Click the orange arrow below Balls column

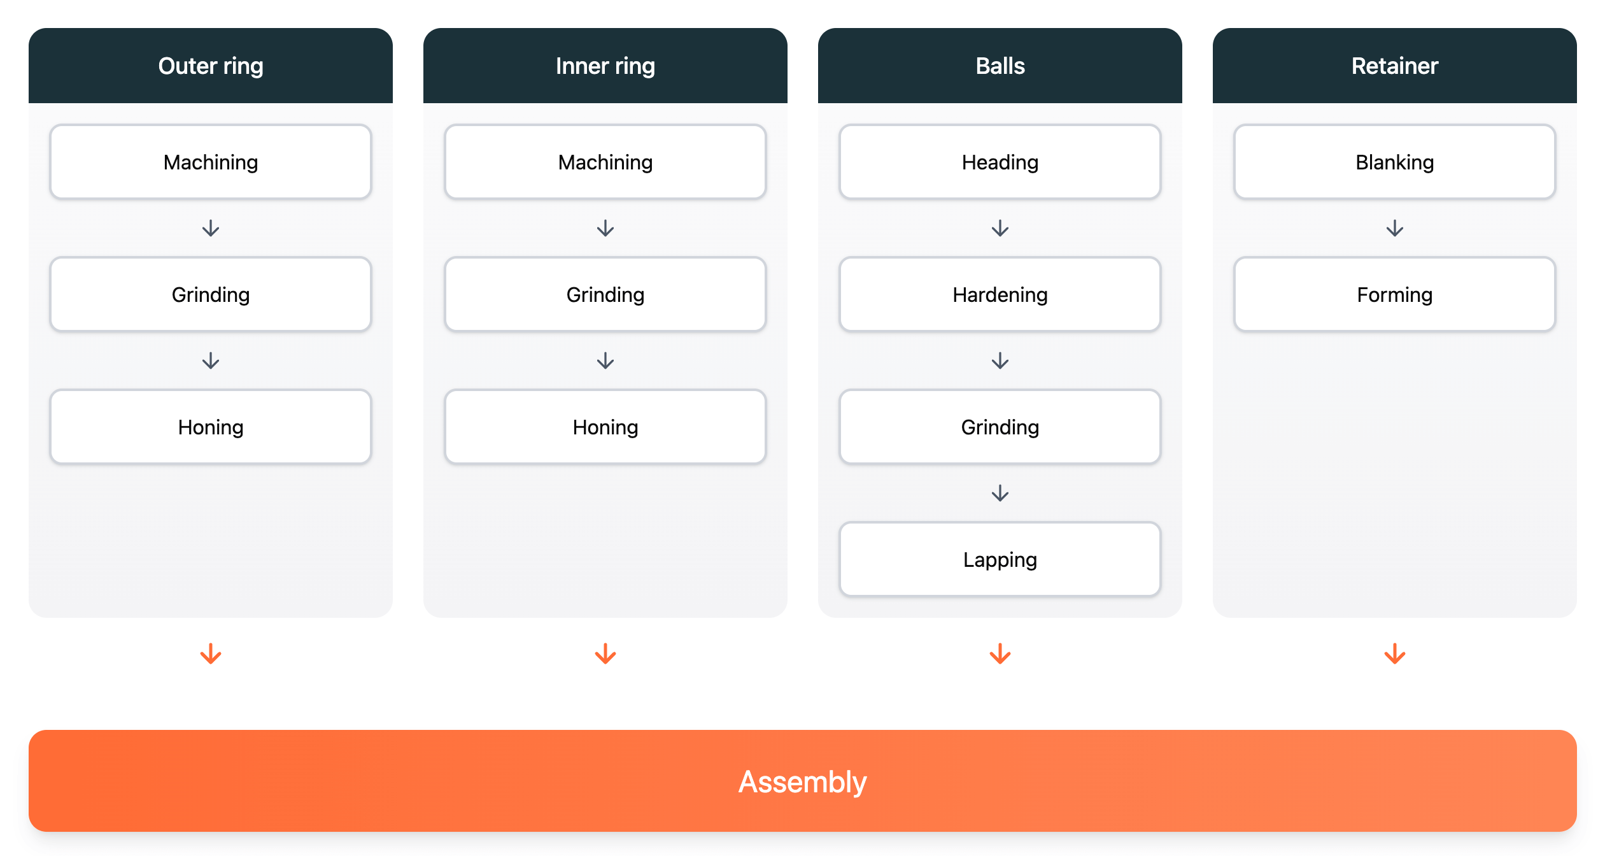coord(1000,654)
